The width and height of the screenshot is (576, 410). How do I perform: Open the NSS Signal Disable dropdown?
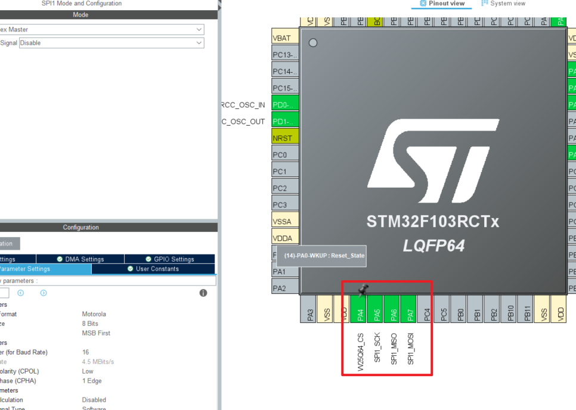tap(112, 43)
